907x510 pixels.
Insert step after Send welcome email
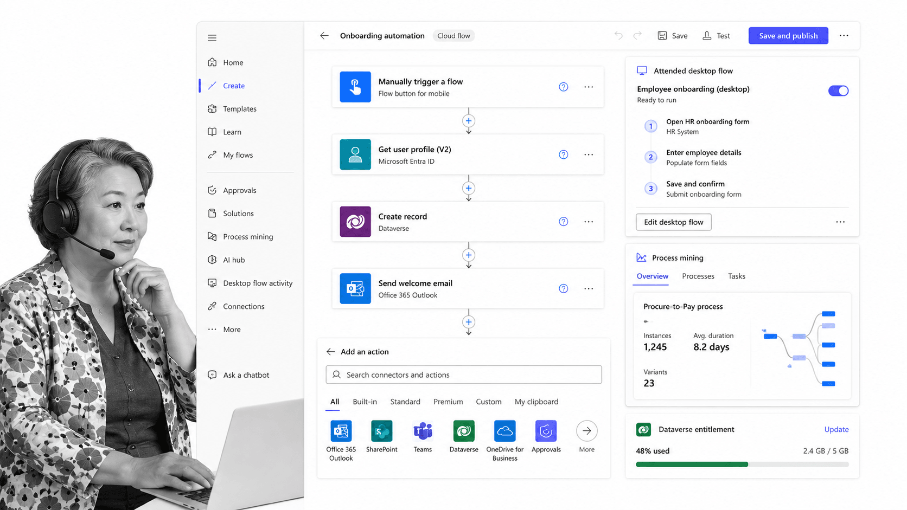469,322
